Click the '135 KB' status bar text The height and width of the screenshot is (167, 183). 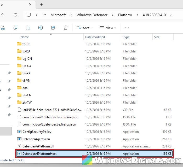tap(20, 160)
